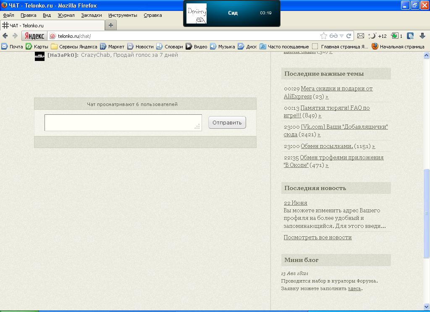Jump to last page arrow of AliExpress topic
Viewport: 430px width, 312px height.
(327, 97)
